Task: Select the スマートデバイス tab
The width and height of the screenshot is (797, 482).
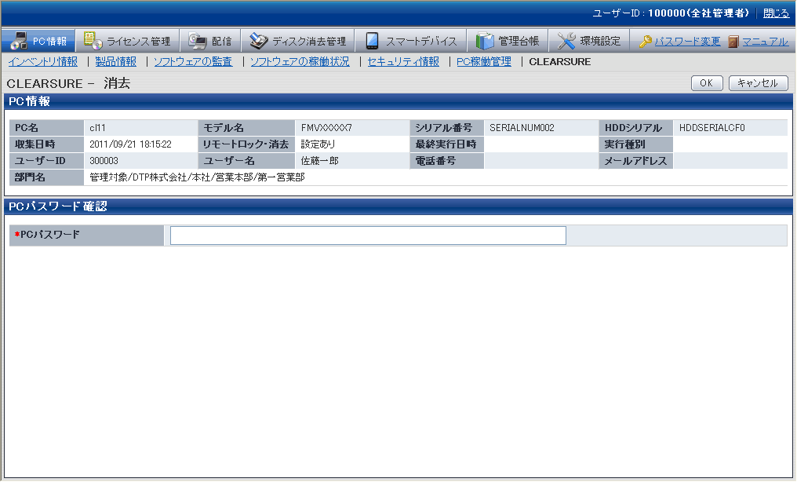Action: [x=411, y=41]
